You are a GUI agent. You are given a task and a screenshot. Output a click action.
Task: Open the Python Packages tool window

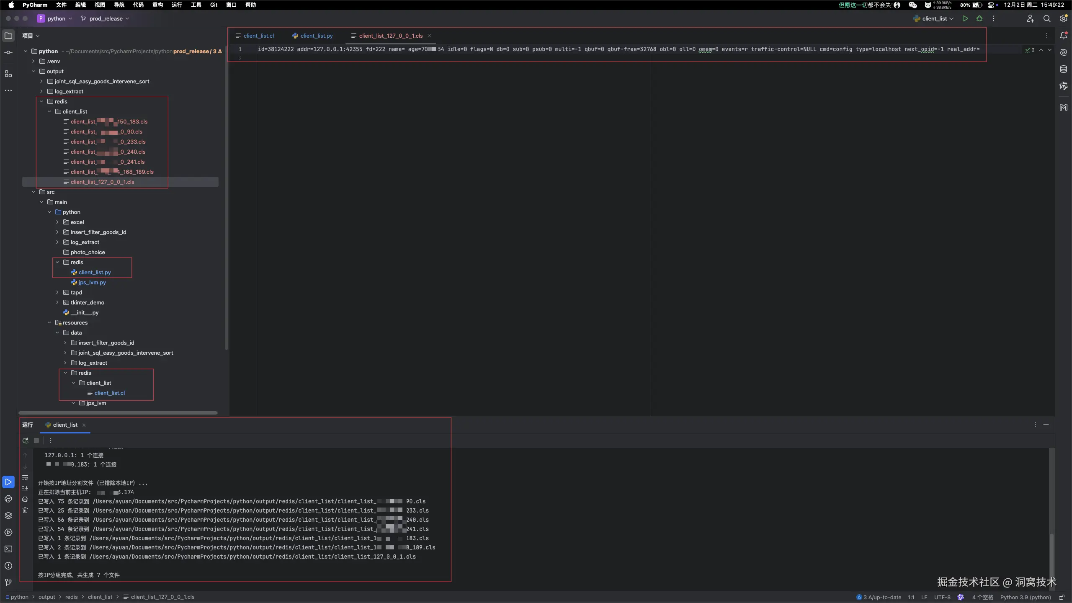pyautogui.click(x=8, y=515)
